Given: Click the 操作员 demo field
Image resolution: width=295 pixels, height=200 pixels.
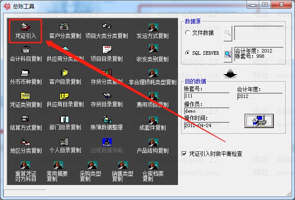Looking at the screenshot, I should [207, 111].
